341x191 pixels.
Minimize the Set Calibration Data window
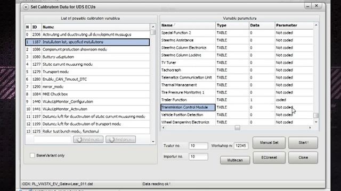(x=307, y=6)
